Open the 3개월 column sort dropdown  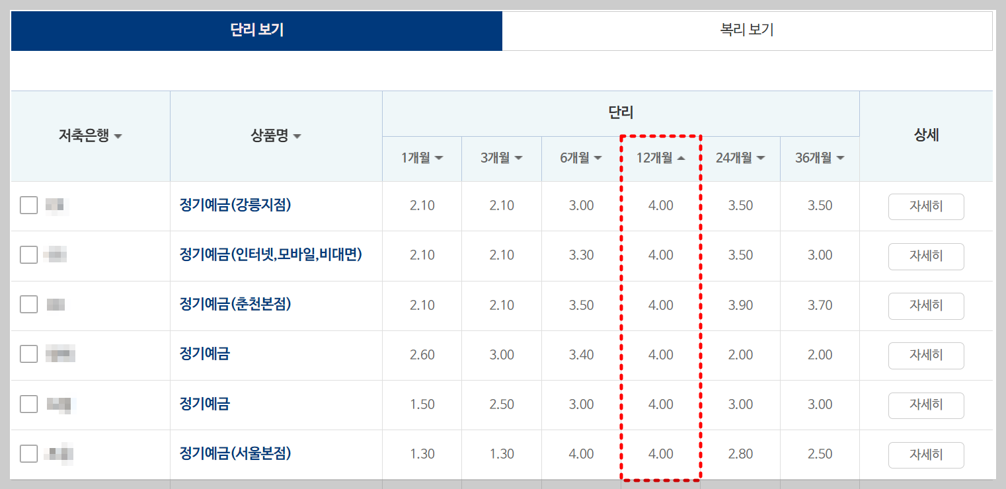tap(520, 158)
